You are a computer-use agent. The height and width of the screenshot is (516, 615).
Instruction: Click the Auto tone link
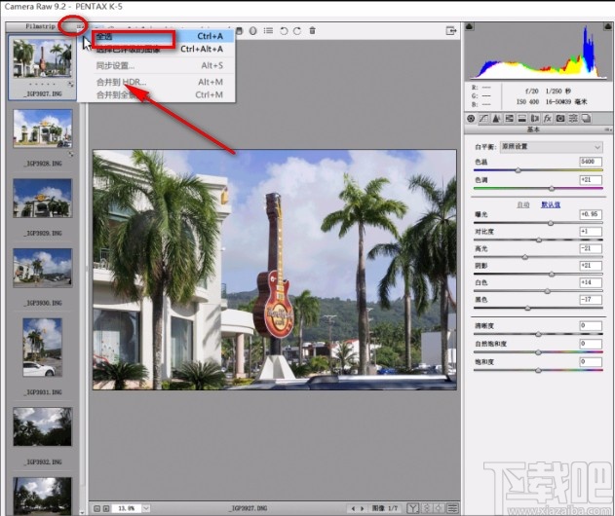(x=522, y=204)
